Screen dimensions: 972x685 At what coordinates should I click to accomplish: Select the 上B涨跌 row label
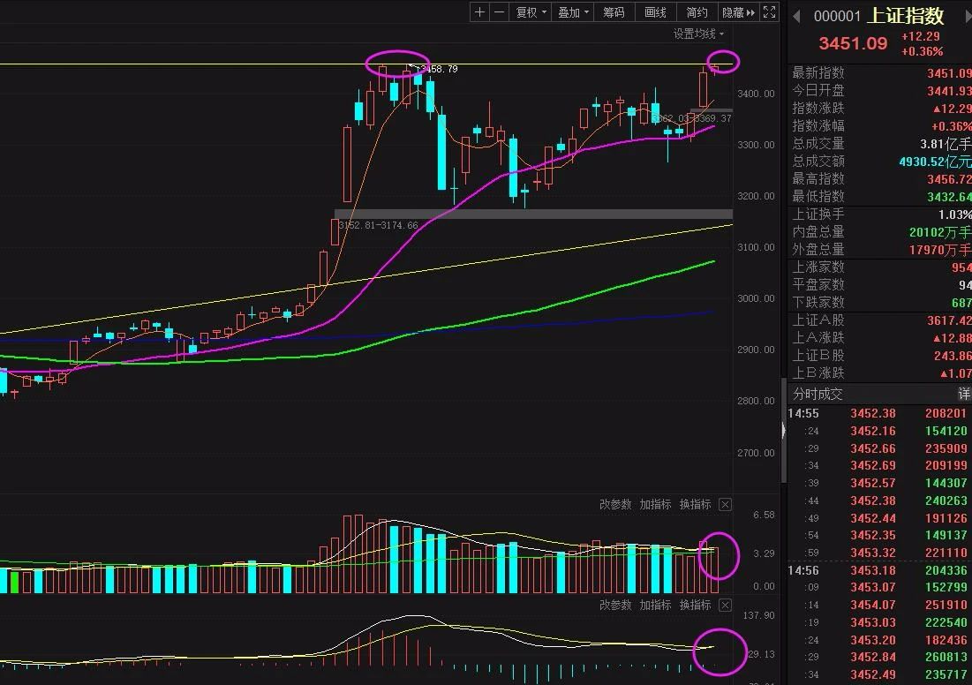click(818, 373)
